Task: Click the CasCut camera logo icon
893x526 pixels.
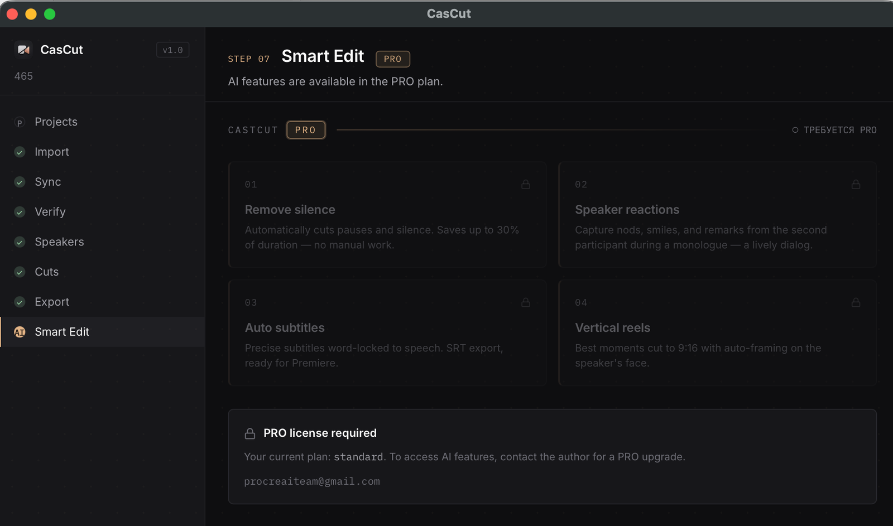Action: click(x=23, y=50)
